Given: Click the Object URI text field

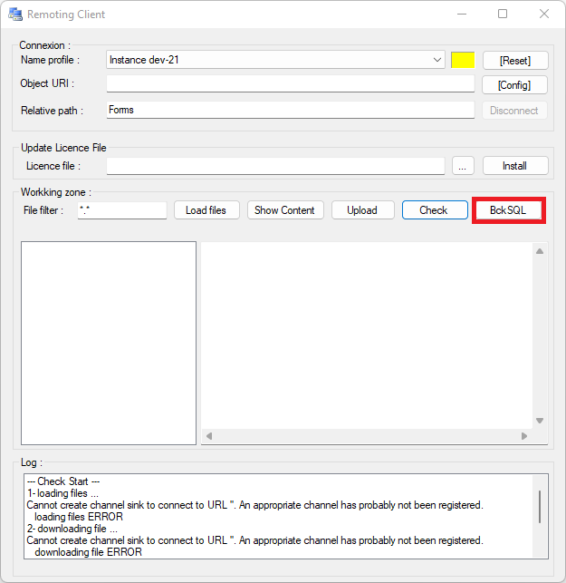Looking at the screenshot, I should [290, 84].
